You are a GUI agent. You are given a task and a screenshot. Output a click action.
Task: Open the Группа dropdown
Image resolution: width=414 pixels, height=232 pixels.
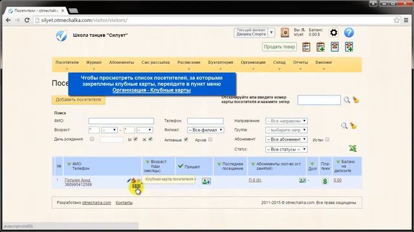pyautogui.click(x=287, y=130)
